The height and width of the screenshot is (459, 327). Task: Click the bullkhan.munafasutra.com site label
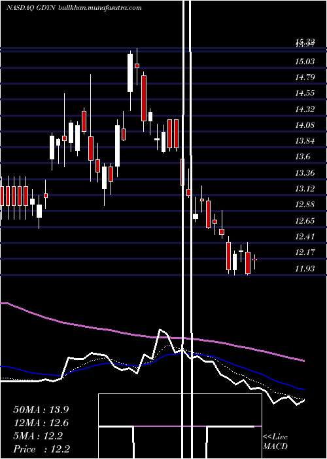tap(100, 8)
